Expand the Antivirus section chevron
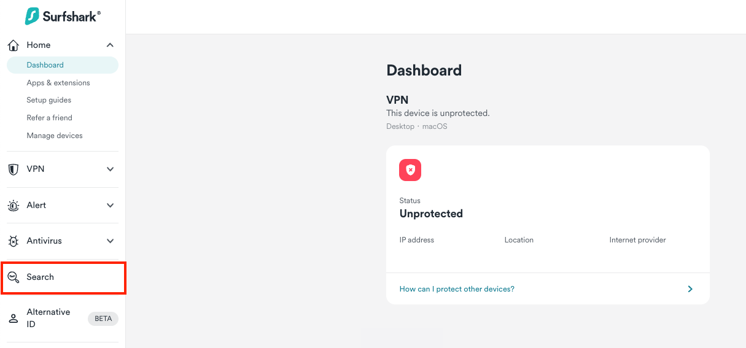746x348 pixels. 110,241
